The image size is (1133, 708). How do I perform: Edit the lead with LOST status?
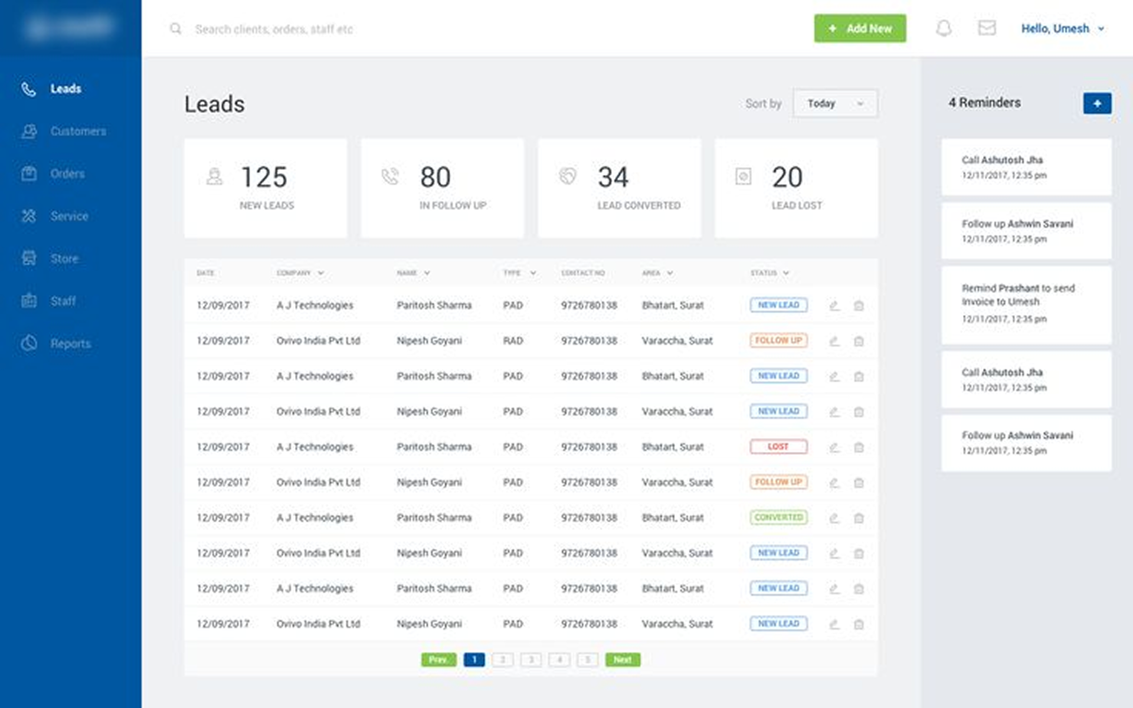834,447
